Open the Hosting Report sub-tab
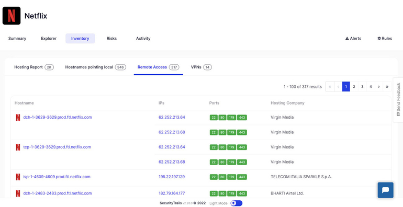Image resolution: width=403 pixels, height=207 pixels. [34, 67]
